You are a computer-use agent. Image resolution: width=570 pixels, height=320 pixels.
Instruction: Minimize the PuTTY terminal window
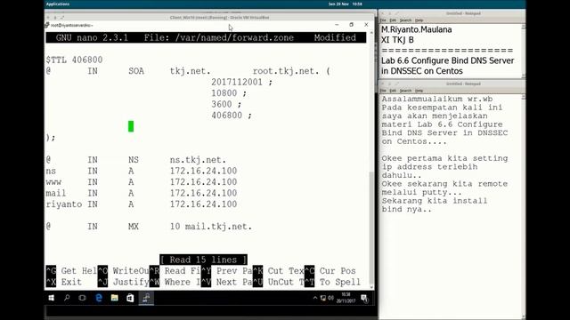[x=337, y=25]
